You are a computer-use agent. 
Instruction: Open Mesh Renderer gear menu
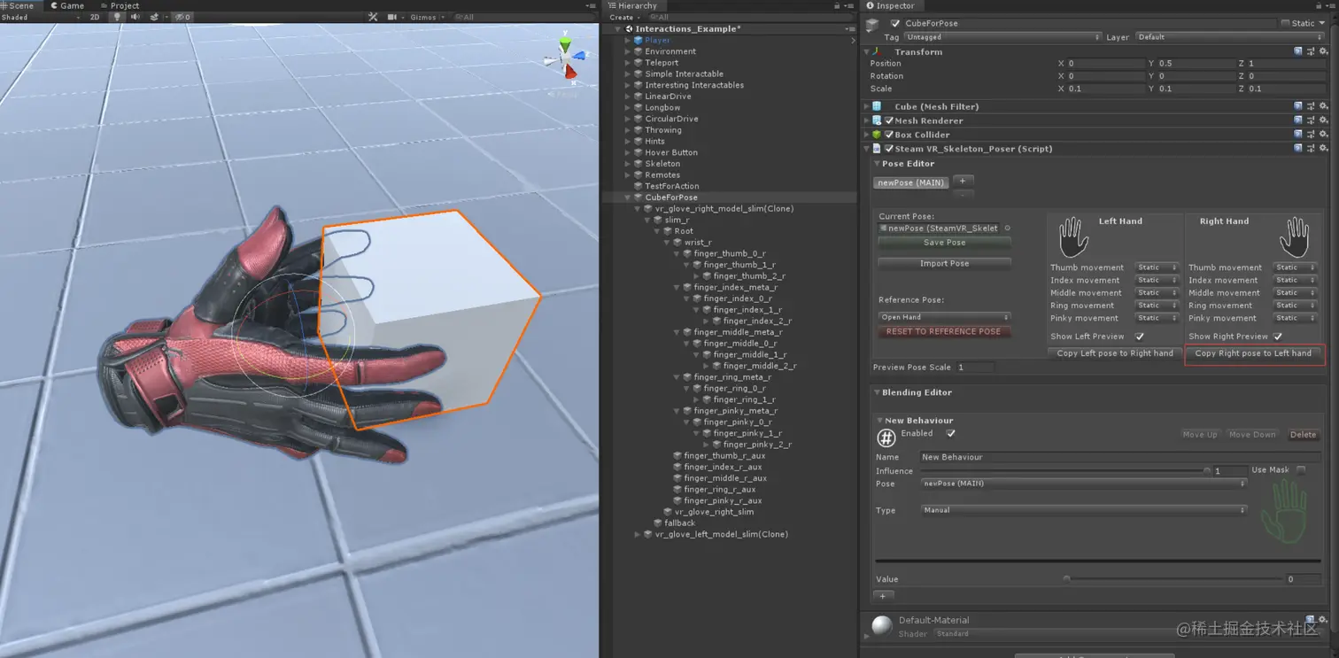pyautogui.click(x=1323, y=120)
